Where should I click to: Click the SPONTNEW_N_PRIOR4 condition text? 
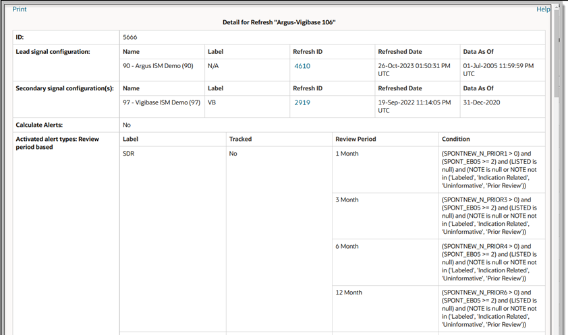[489, 262]
